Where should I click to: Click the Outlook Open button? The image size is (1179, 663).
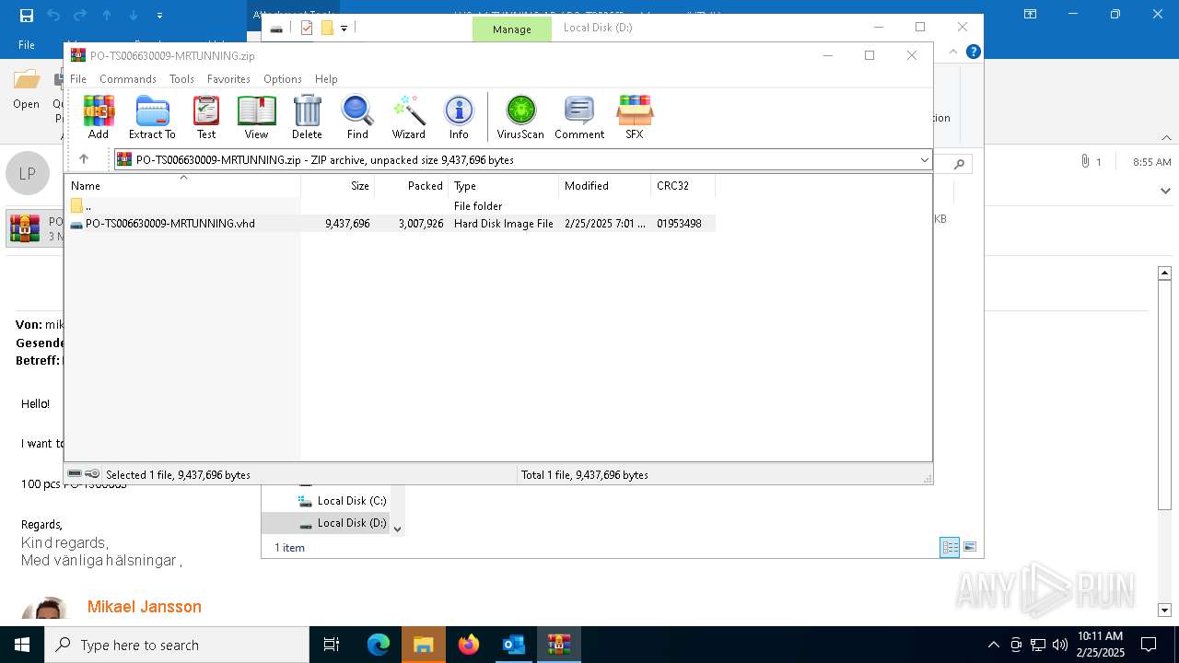point(26,90)
